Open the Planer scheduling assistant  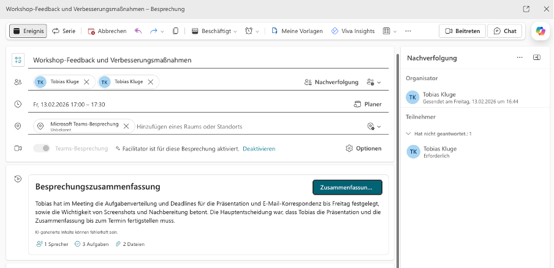[368, 105]
